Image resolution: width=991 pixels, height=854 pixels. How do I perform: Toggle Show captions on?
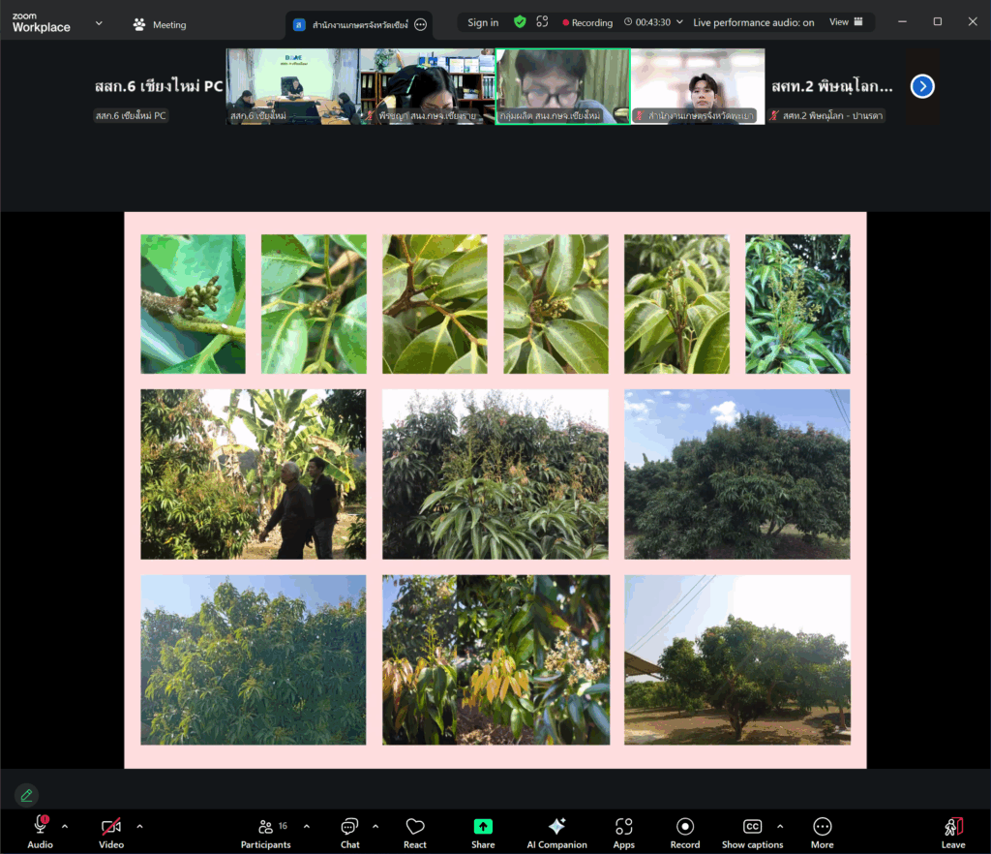point(752,827)
